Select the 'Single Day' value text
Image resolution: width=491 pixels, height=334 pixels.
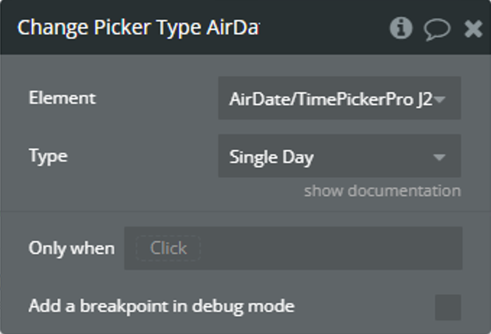[271, 157]
